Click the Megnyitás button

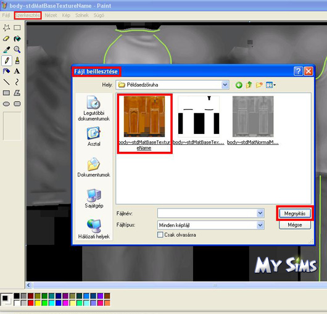(x=295, y=213)
